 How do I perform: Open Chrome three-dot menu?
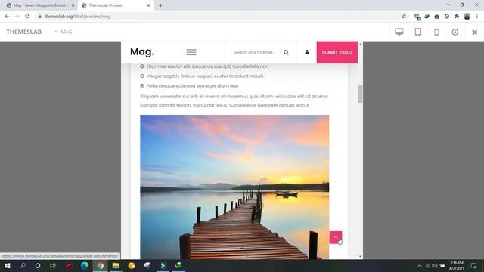click(477, 17)
